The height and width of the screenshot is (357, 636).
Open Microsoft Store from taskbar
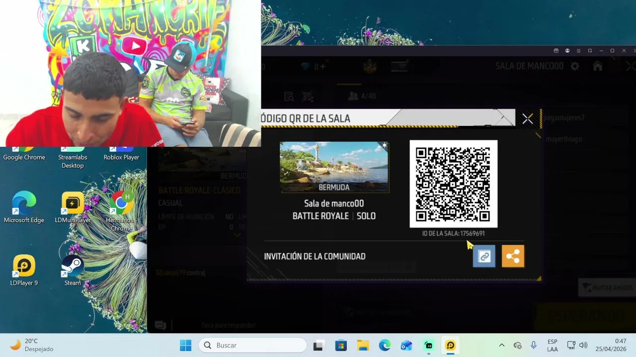tap(340, 345)
